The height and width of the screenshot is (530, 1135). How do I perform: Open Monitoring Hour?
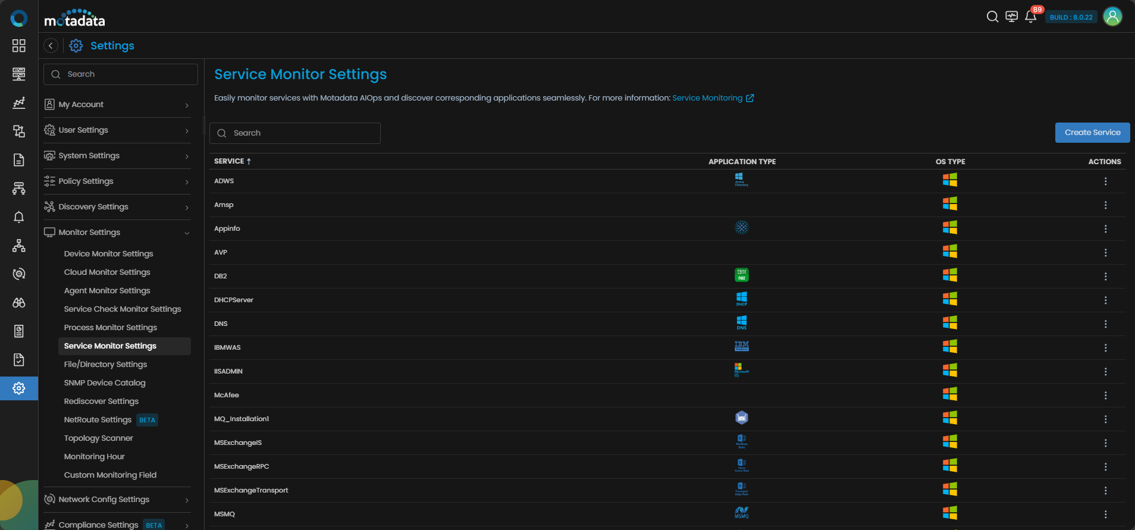pos(95,457)
